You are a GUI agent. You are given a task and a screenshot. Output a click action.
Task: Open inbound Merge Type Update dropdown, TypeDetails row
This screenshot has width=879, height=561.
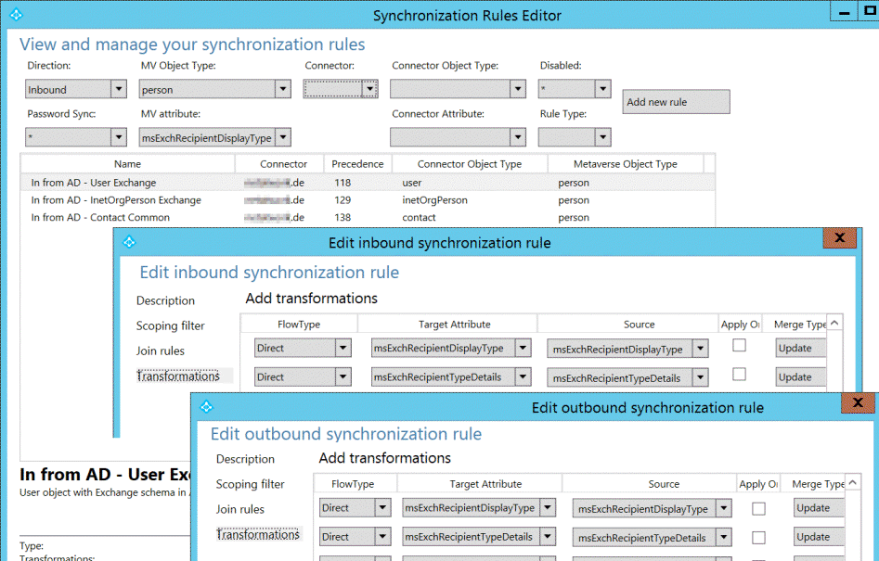[801, 376]
